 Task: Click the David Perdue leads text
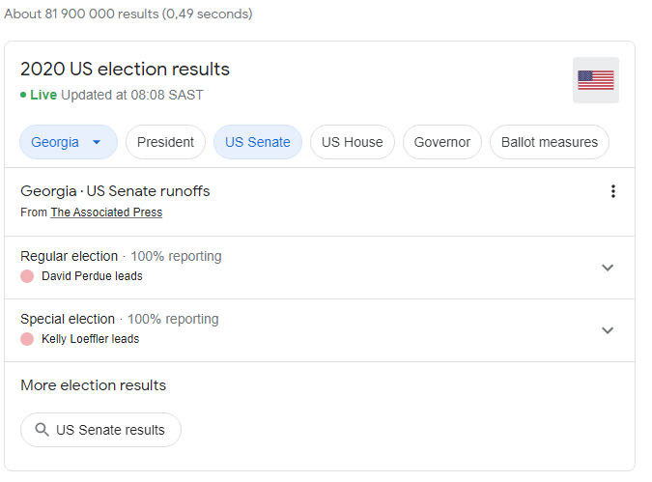(x=92, y=276)
